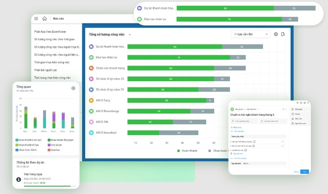Image resolution: width=328 pixels, height=194 pixels.
Task: Open Số lượng công việc theo người thực hiện
Action: (57, 47)
